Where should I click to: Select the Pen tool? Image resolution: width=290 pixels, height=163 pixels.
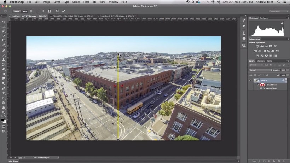pyautogui.click(x=4, y=88)
